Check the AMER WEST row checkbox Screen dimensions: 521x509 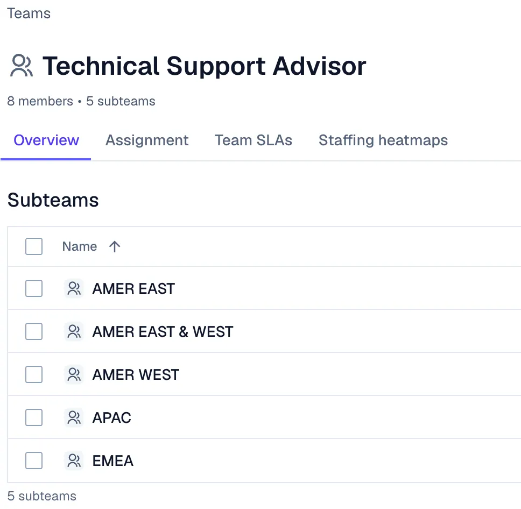(x=34, y=374)
